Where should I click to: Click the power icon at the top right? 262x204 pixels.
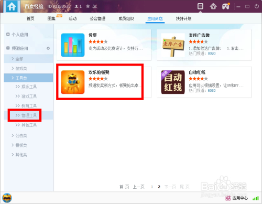(x=256, y=6)
